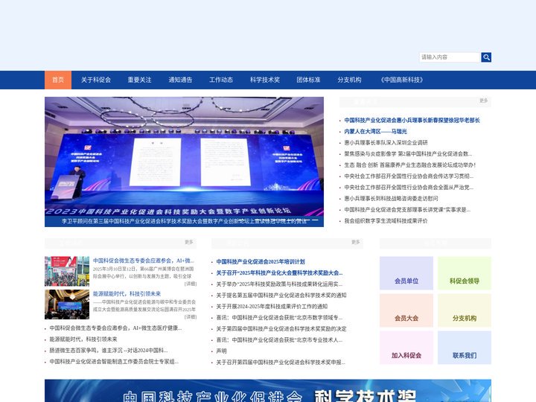Open article 我会组织数字孪生流域科技成果评价

tap(386, 221)
